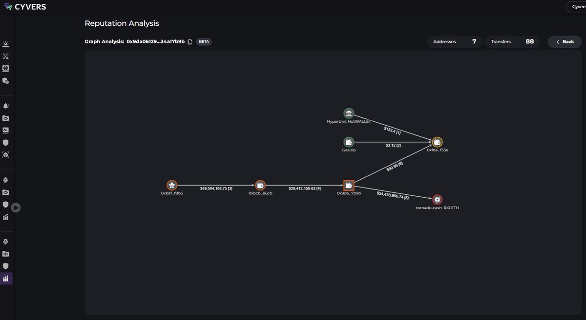Select the square 0x9da…7b9b wallet node

[349, 185]
